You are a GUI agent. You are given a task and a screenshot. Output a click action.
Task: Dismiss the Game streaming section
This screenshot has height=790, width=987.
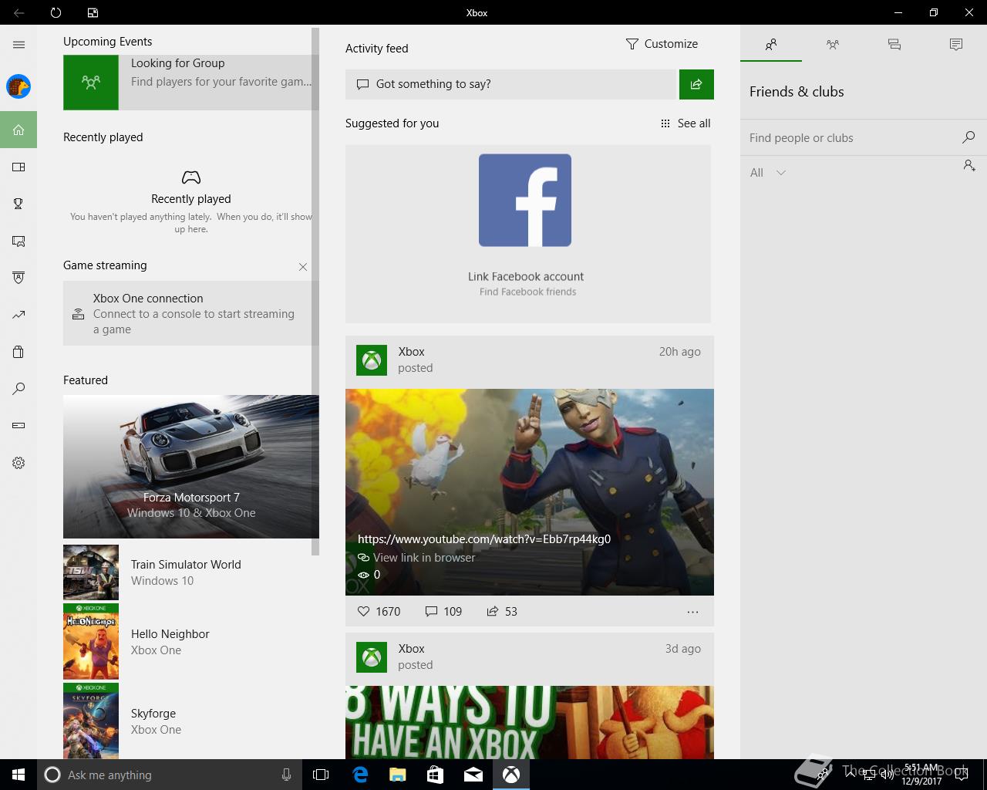point(303,267)
